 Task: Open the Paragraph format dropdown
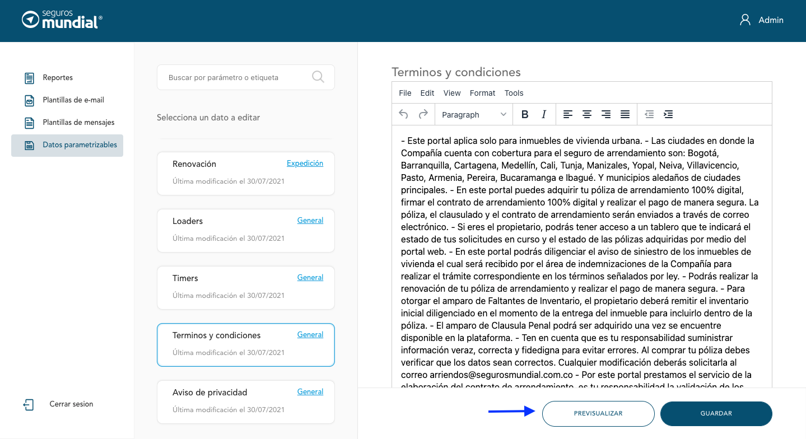[x=473, y=114]
